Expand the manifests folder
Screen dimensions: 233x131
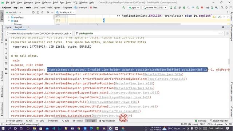click(9, 17)
